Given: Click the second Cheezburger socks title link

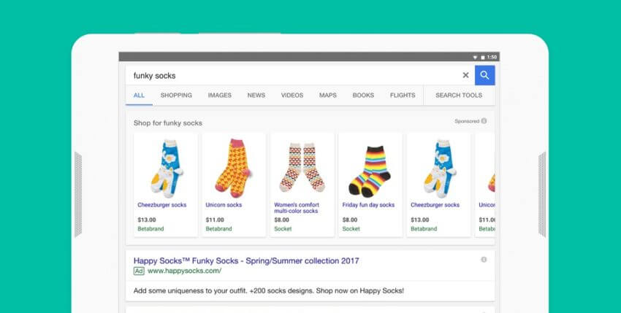Looking at the screenshot, I should click(435, 205).
